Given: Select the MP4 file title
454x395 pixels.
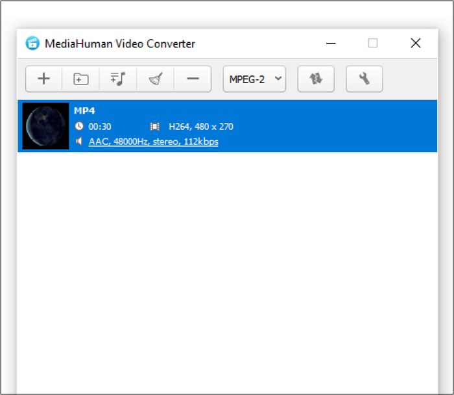Looking at the screenshot, I should (84, 111).
